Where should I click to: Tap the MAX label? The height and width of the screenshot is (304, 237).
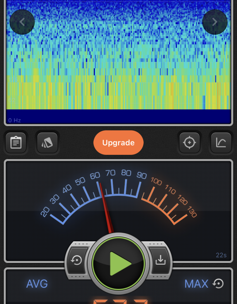click(196, 284)
